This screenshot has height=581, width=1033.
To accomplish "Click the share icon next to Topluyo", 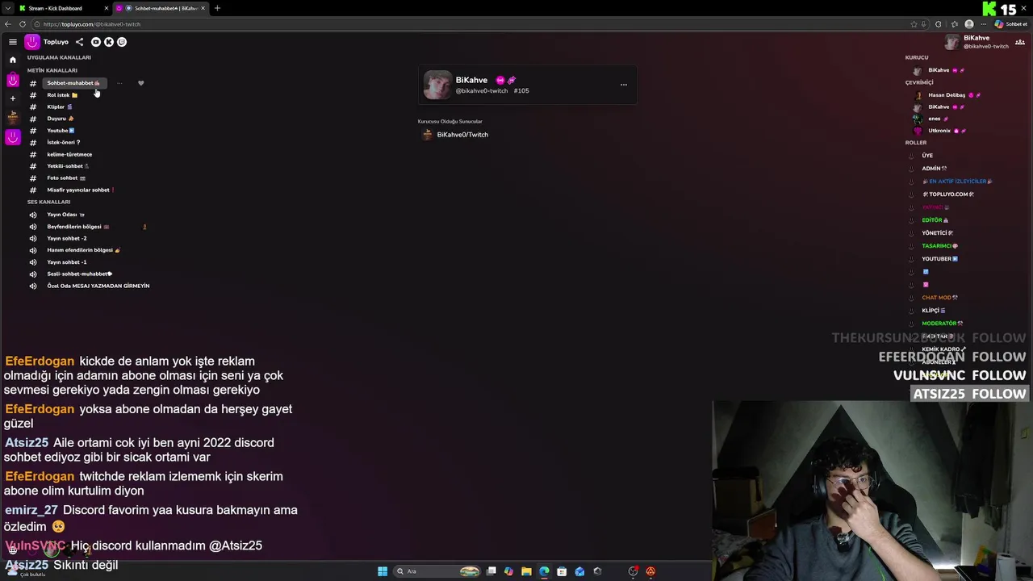I will pos(79,42).
